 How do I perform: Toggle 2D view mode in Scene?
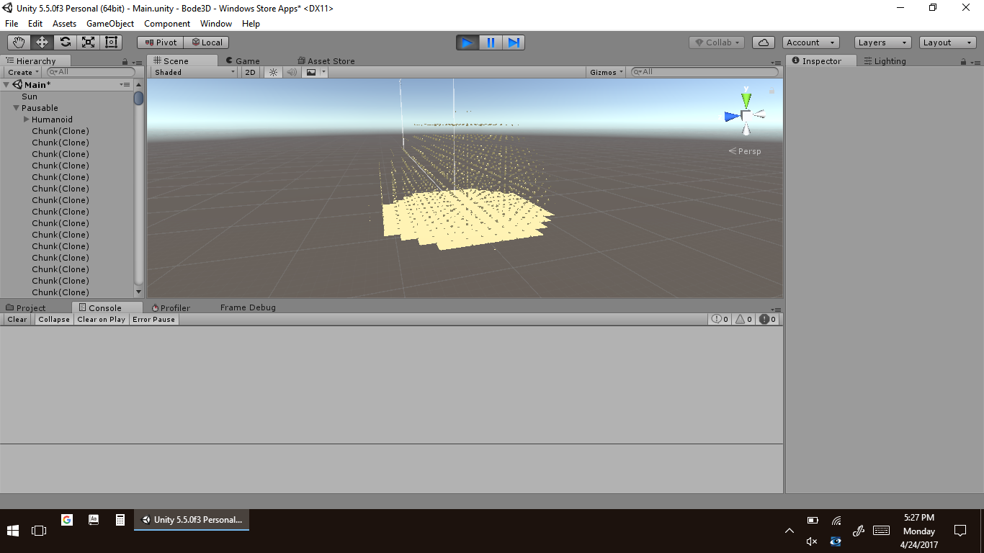(250, 72)
